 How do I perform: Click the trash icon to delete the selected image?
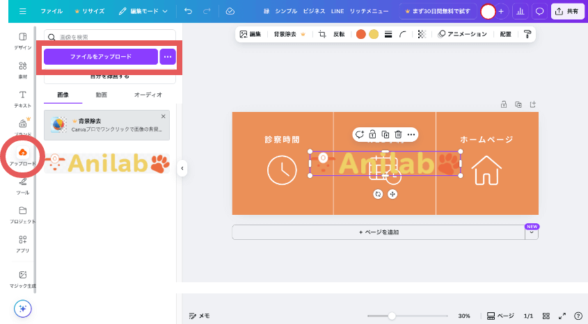[x=398, y=134]
